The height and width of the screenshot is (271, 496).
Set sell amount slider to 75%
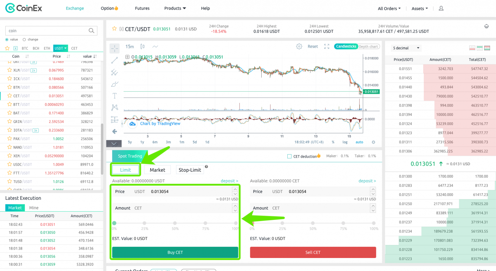pos(343,223)
